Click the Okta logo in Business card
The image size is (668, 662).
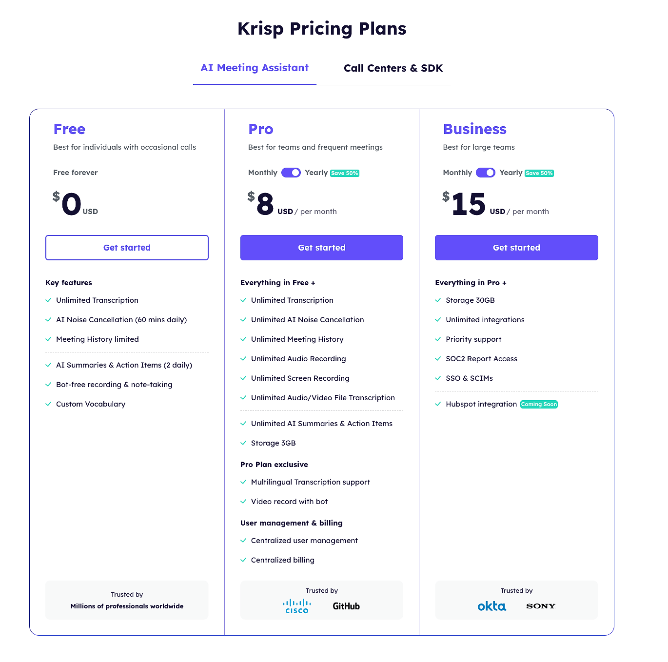(x=491, y=606)
